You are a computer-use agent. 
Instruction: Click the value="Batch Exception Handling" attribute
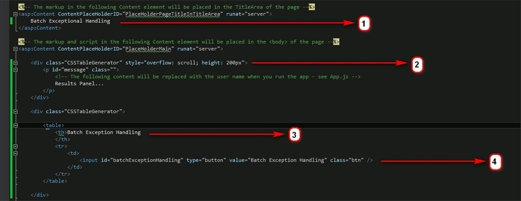278,160
